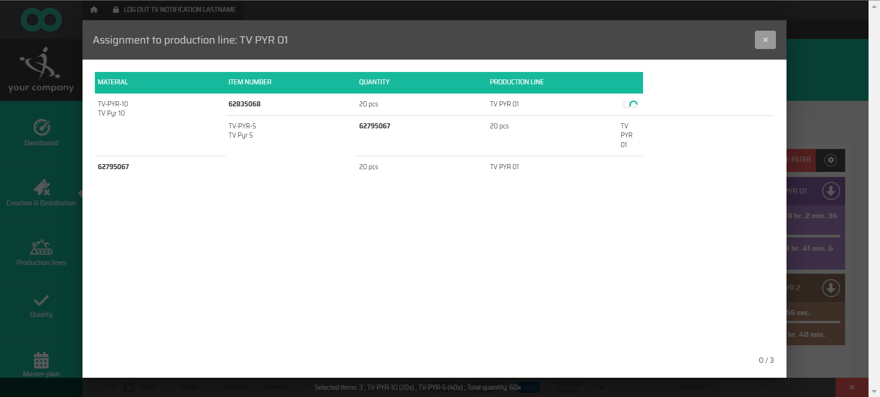Select item number 62835068
This screenshot has height=397, width=880.
tap(244, 104)
